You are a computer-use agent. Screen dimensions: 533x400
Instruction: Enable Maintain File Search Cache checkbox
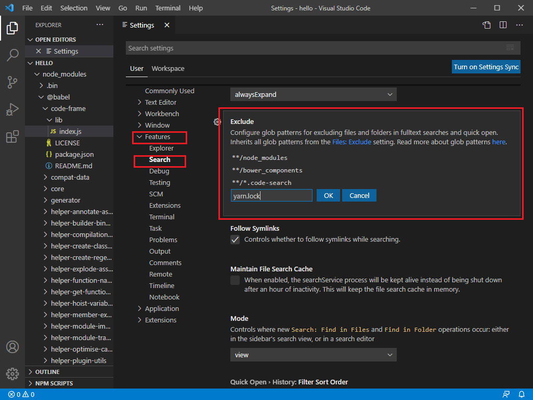click(235, 280)
